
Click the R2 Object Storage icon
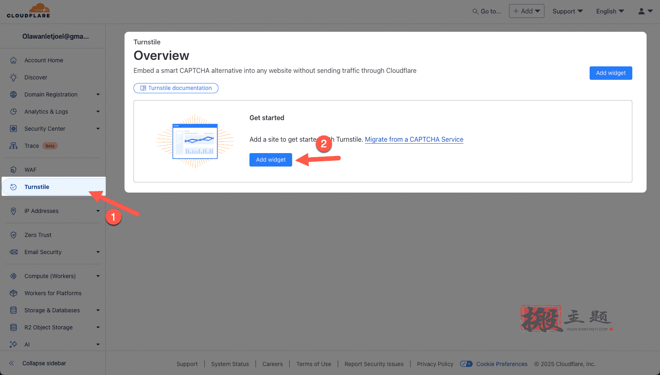[x=13, y=327]
